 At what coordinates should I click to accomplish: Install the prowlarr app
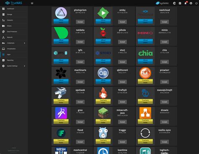(x=165, y=82)
